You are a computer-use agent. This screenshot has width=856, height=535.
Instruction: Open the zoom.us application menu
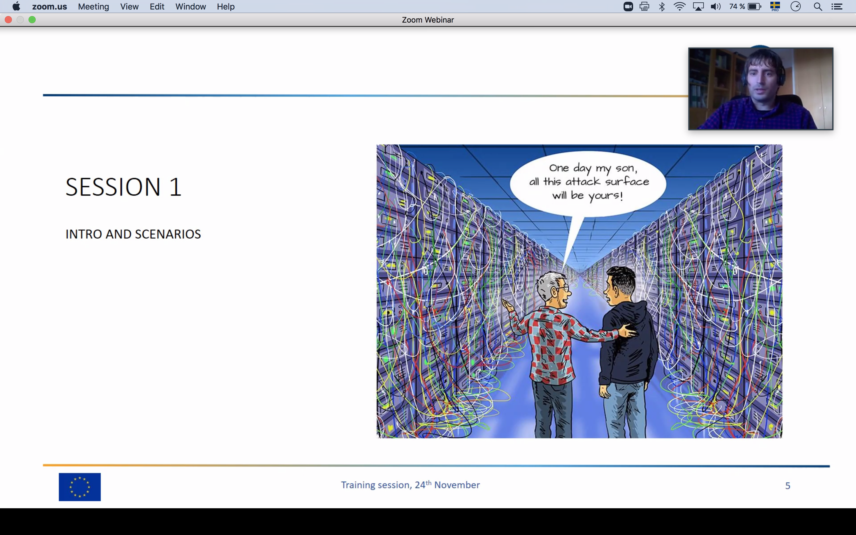coord(50,7)
